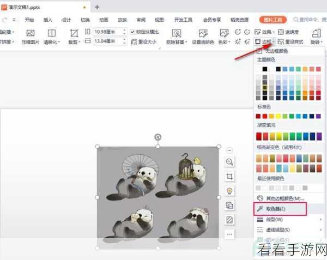The image size is (327, 260).
Task: Click the crop icon in the floating side toolbar
Action: 229,177
